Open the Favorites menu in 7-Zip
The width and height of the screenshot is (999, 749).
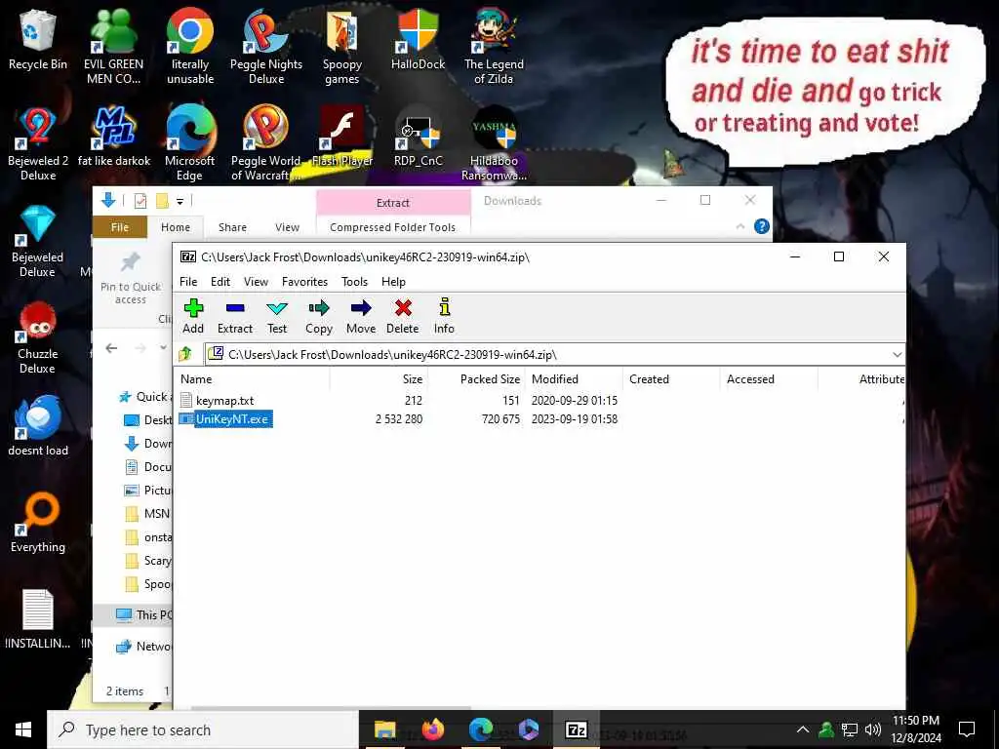[304, 282]
